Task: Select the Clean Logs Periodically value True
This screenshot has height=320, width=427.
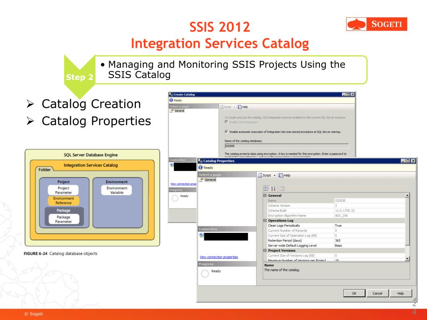Action: click(x=369, y=225)
